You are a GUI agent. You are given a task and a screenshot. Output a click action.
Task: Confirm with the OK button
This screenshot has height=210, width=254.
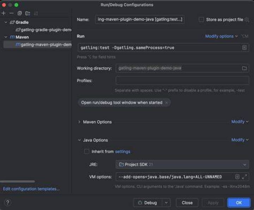point(239,203)
